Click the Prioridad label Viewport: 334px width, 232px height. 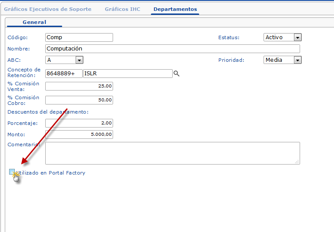click(x=231, y=60)
